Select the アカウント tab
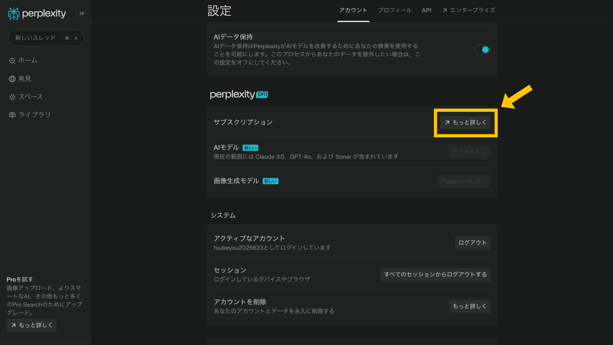The width and height of the screenshot is (613, 345). 353,10
